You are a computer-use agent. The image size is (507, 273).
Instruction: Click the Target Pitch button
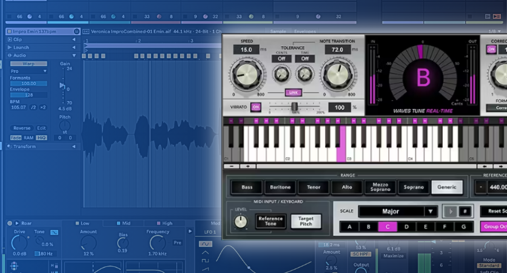(x=306, y=221)
